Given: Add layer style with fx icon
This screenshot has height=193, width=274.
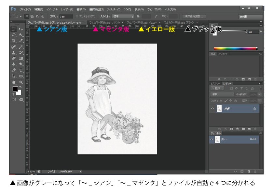Looking at the screenshot, I should tap(226, 129).
